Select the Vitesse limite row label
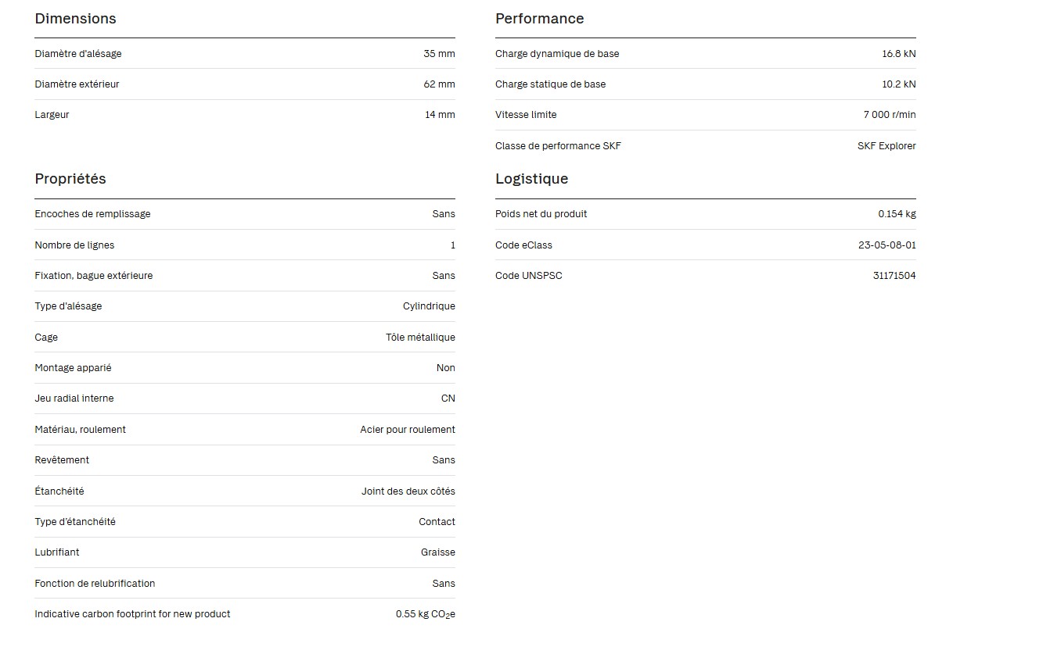The image size is (1043, 654). (x=526, y=115)
